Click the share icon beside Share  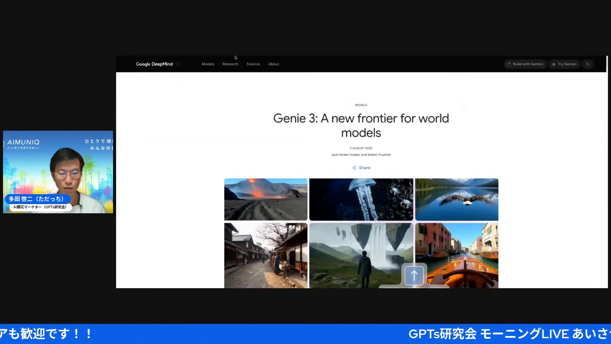click(354, 168)
